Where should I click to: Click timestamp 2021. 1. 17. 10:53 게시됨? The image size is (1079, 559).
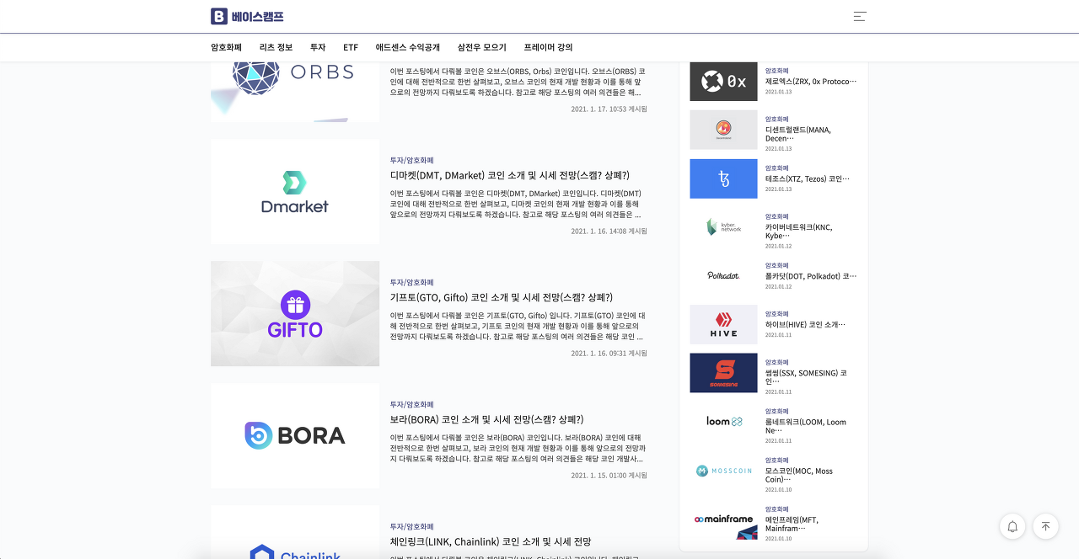click(x=609, y=109)
